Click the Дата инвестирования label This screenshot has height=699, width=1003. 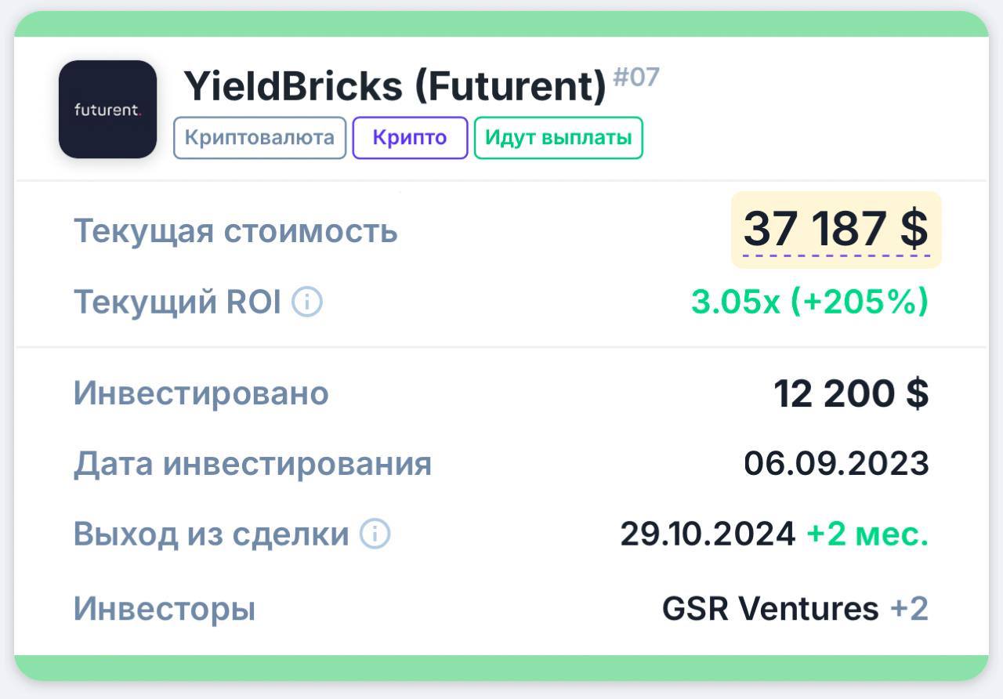pyautogui.click(x=252, y=463)
